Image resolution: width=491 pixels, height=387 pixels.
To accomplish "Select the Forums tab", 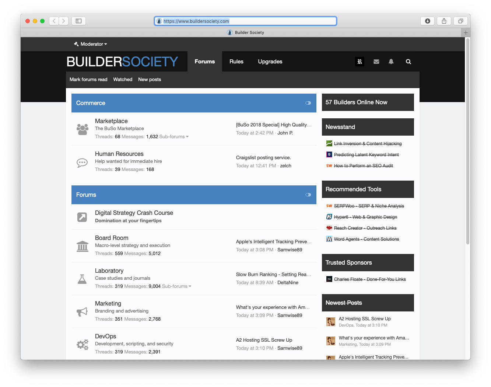I will pos(205,62).
